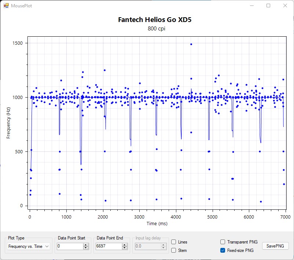Open the Plot Type dropdown
The image size is (294, 260).
[29, 246]
